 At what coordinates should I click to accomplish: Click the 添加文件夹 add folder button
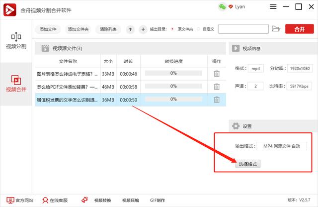78,29
